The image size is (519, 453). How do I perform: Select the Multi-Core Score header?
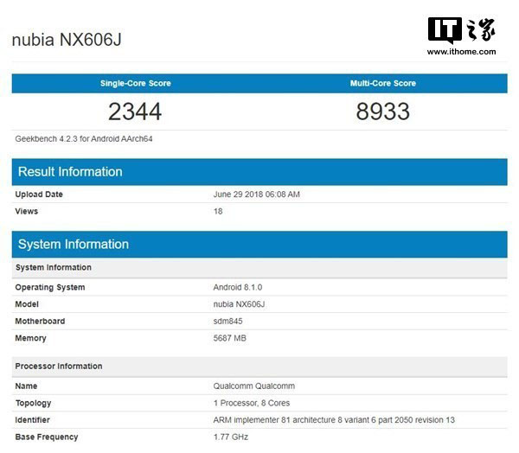(382, 84)
